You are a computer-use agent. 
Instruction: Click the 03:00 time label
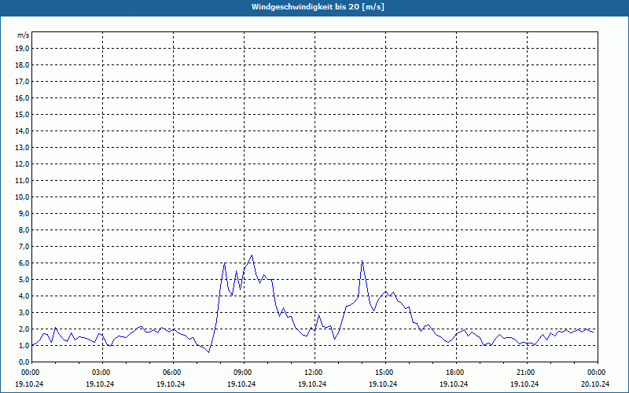pos(100,373)
